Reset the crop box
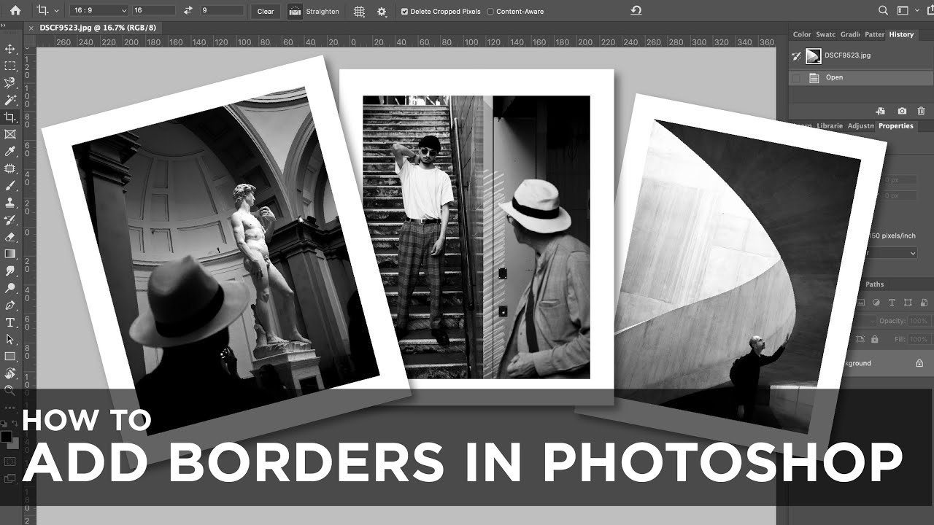934x525 pixels. coord(636,11)
